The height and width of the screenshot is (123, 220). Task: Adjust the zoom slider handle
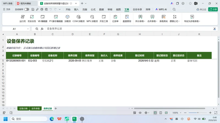(x=198, y=113)
